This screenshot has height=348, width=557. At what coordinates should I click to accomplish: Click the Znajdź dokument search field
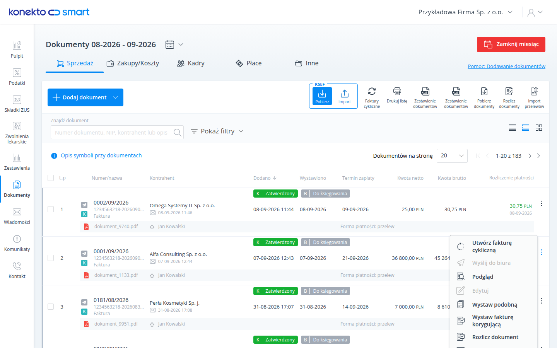coord(117,132)
